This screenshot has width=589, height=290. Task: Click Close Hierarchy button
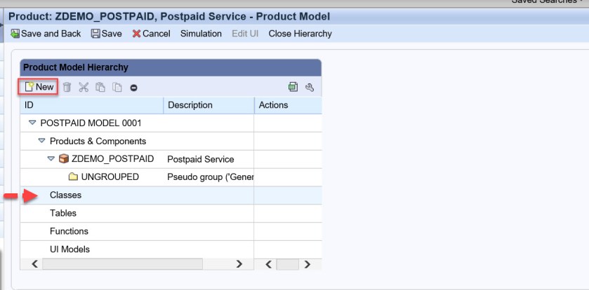click(x=300, y=34)
